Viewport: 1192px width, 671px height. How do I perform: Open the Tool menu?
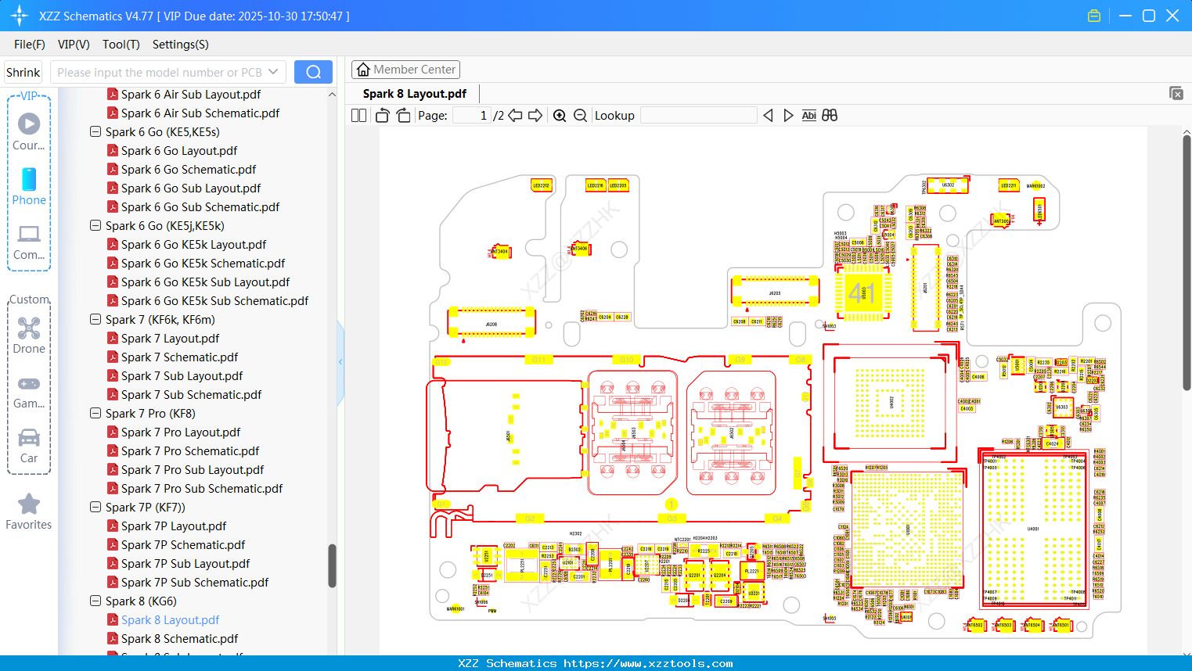tap(121, 45)
